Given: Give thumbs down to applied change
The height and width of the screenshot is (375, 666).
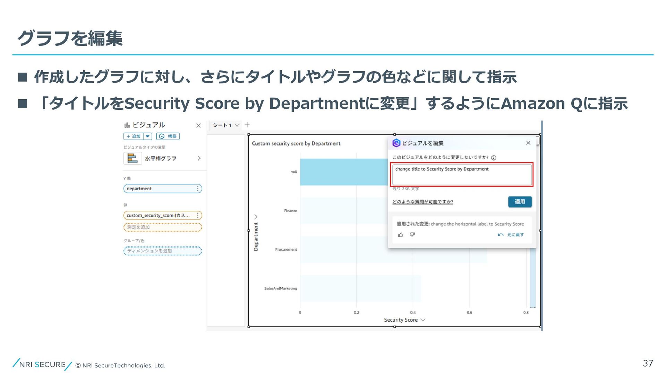Looking at the screenshot, I should click(412, 235).
